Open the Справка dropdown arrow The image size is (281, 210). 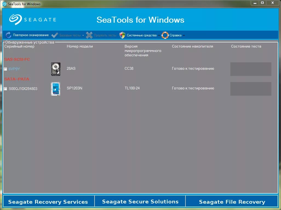[x=184, y=36]
